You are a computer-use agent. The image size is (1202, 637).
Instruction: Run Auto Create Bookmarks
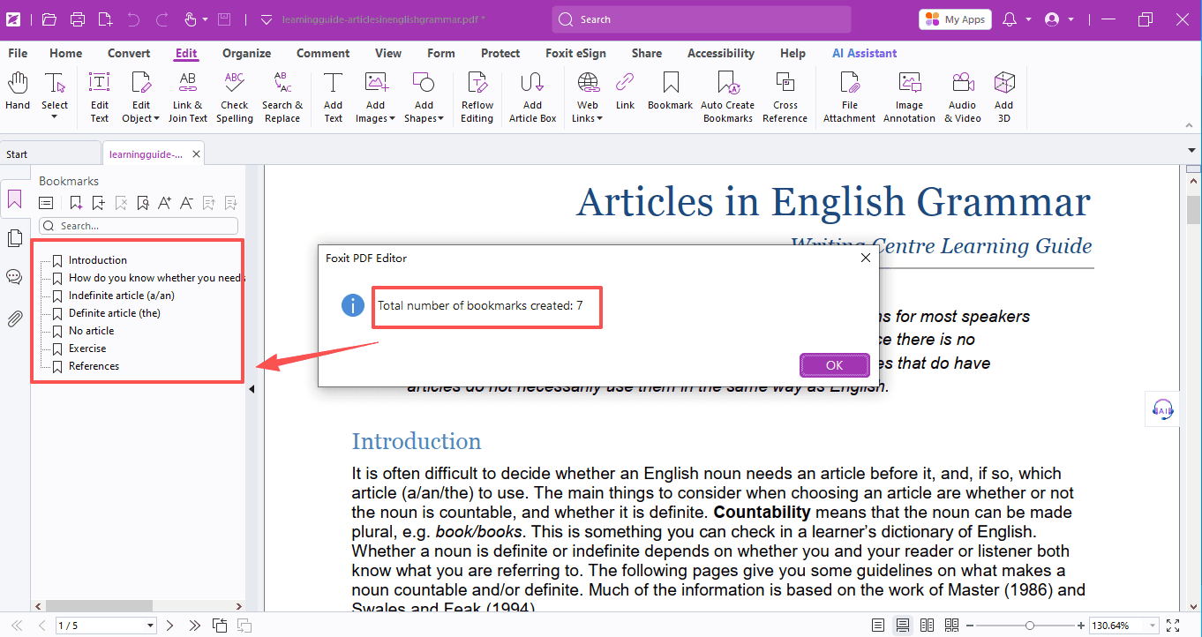click(x=728, y=97)
